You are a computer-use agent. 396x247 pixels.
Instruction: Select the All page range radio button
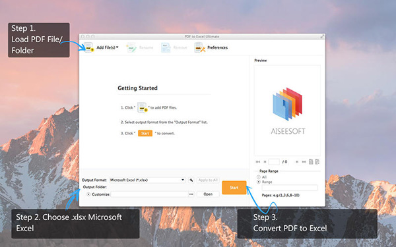click(258, 177)
